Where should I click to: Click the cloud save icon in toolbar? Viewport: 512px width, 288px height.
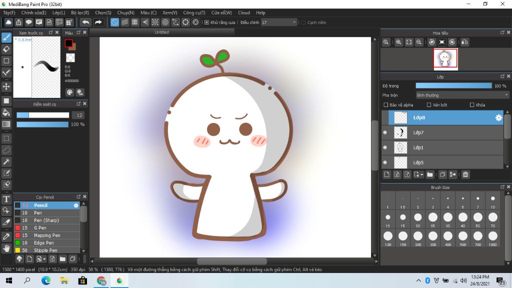(x=8, y=22)
